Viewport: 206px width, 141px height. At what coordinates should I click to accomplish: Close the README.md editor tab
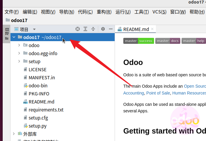coord(152,29)
